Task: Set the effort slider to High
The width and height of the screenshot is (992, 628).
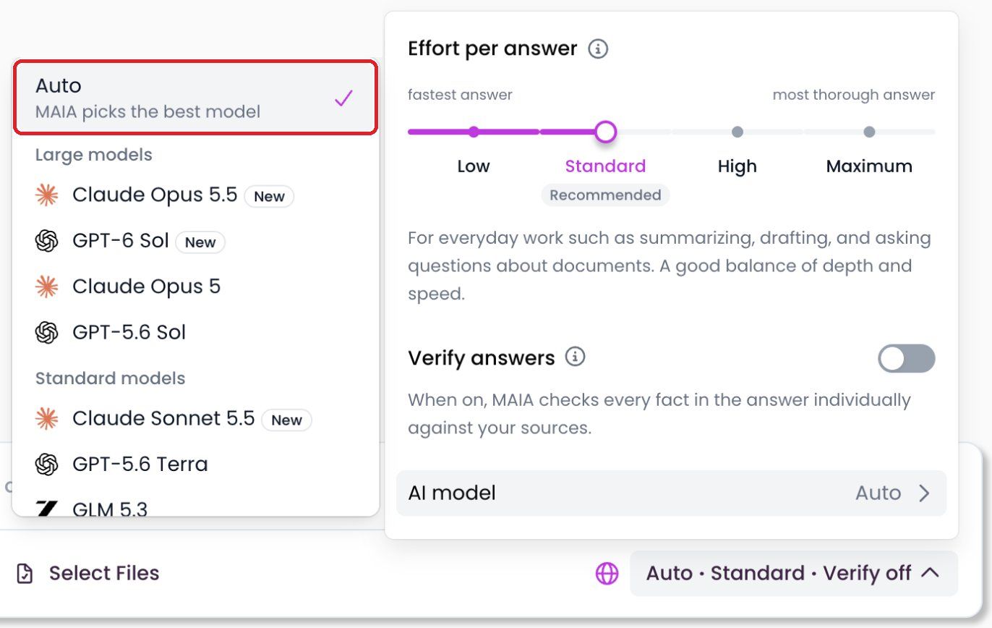Action: pyautogui.click(x=737, y=132)
